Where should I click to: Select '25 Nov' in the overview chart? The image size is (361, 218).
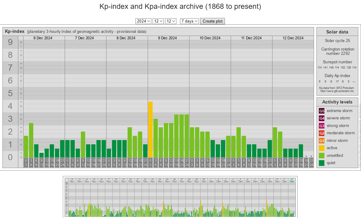point(167,180)
